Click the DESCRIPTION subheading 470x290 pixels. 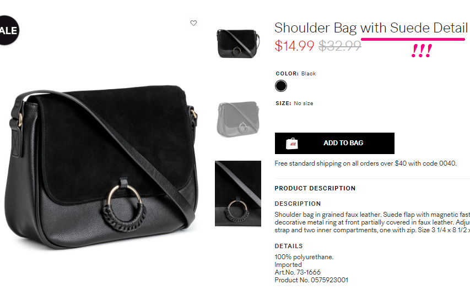tap(298, 204)
